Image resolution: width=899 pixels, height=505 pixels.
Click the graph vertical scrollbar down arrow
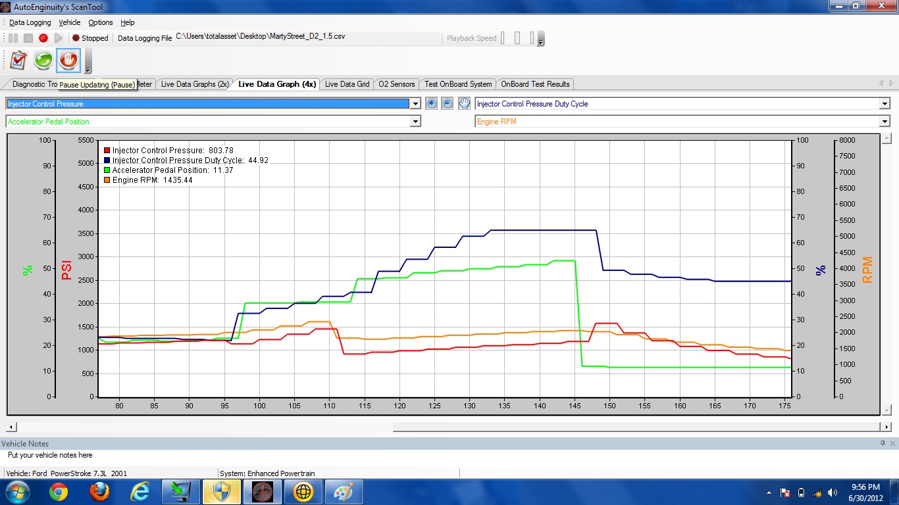pyautogui.click(x=886, y=410)
